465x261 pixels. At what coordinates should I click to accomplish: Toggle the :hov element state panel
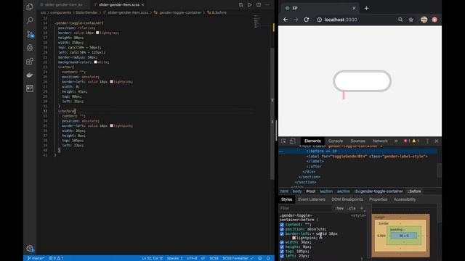click(x=339, y=208)
